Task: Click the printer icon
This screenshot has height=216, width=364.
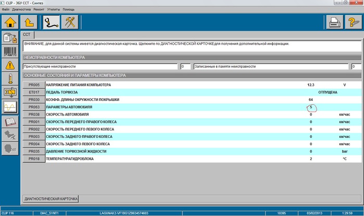Action: [335, 22]
